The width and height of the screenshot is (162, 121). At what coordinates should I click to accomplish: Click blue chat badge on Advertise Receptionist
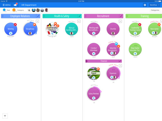click(116, 44)
